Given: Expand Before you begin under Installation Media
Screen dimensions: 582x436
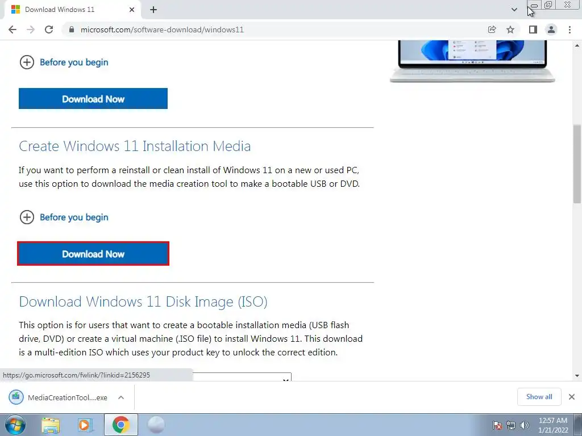Looking at the screenshot, I should [x=64, y=217].
